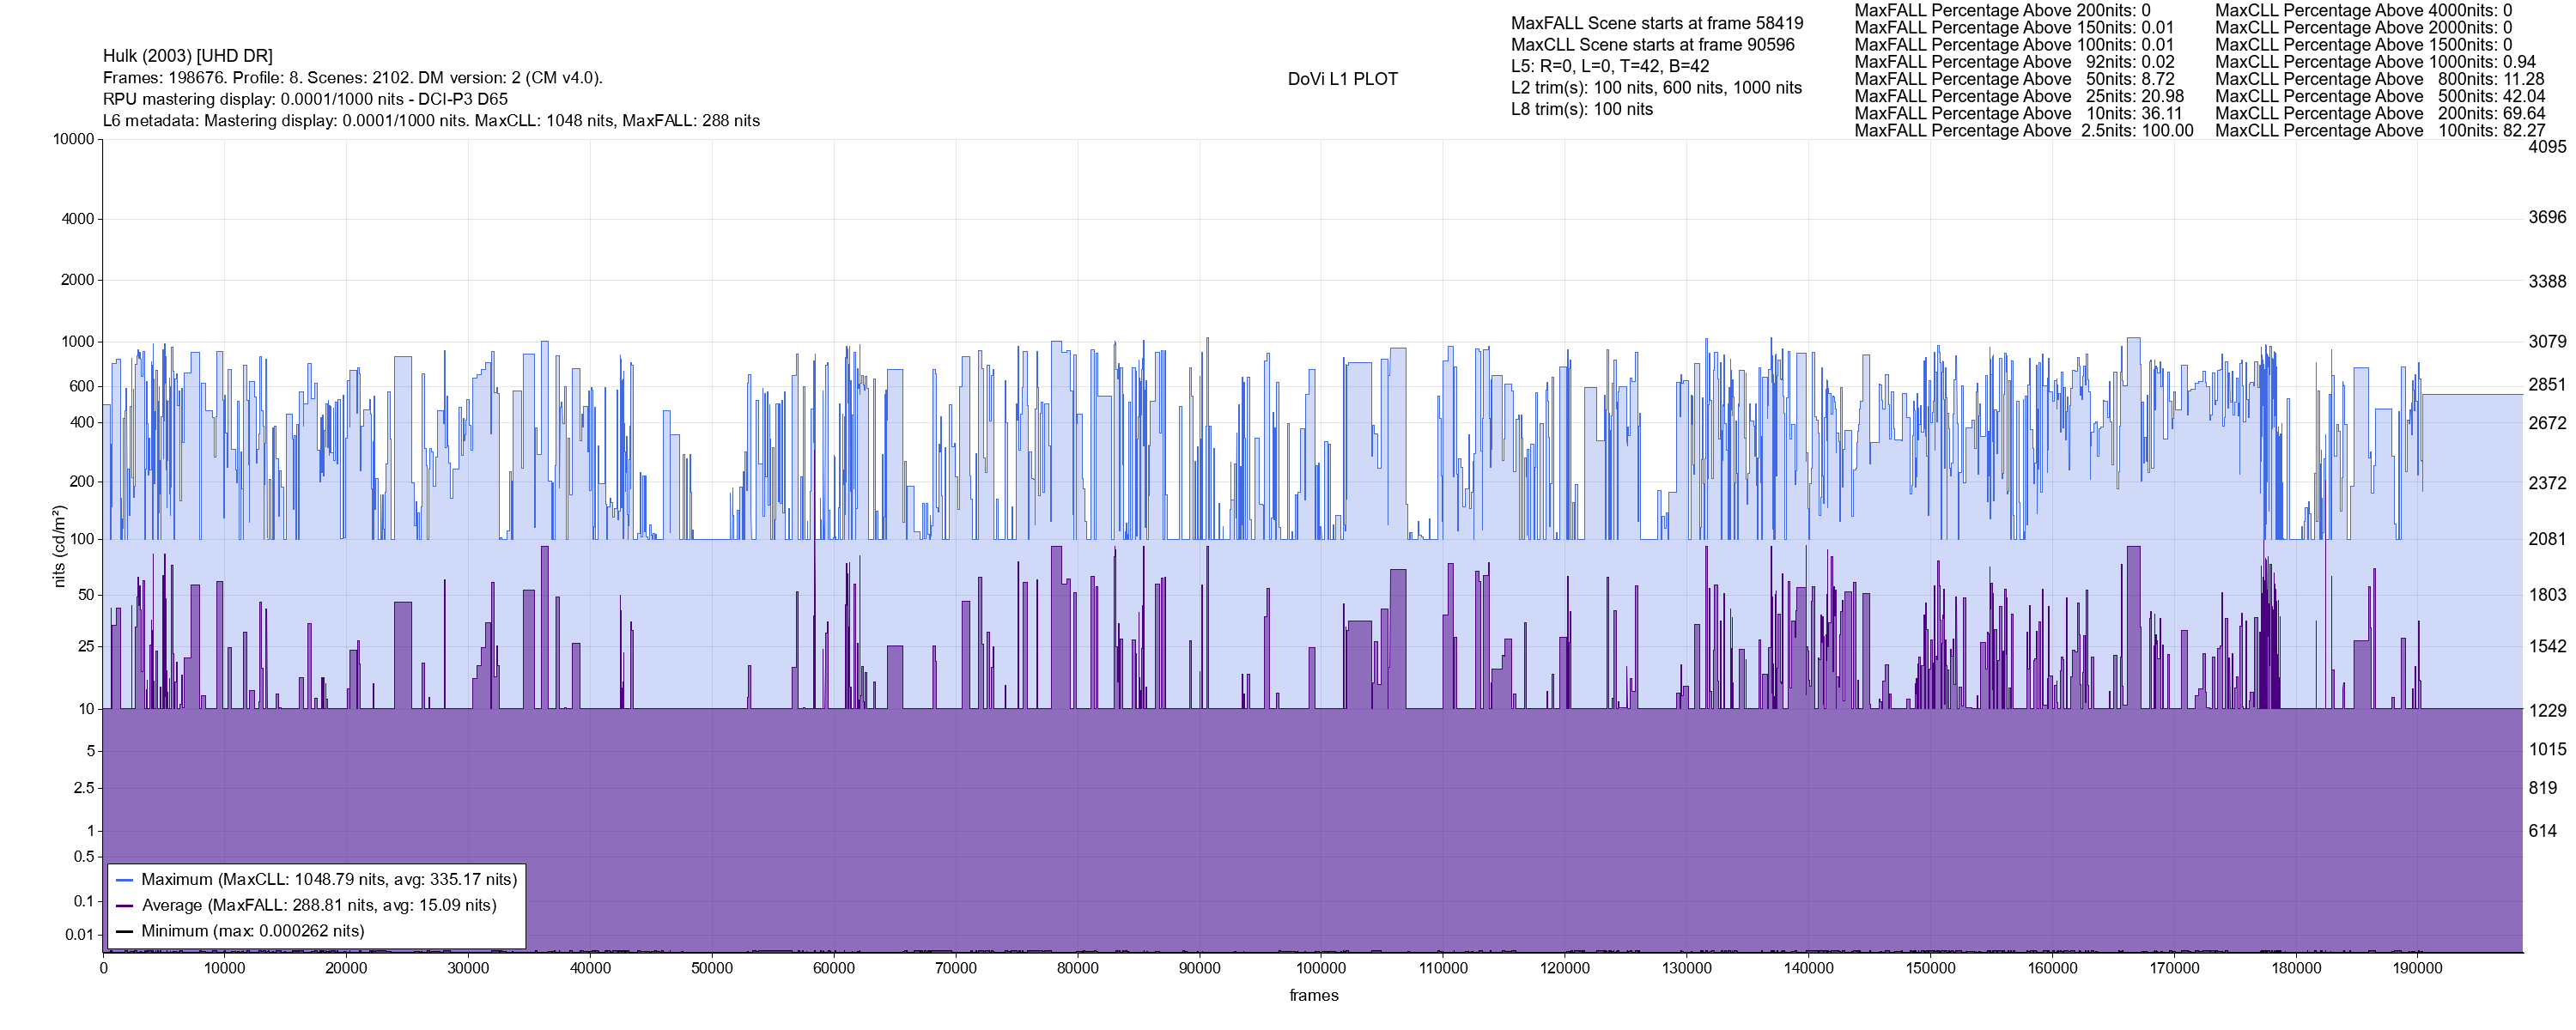
Task: Click MaxFALL Percentage Above 50nits entry
Action: click(2014, 79)
